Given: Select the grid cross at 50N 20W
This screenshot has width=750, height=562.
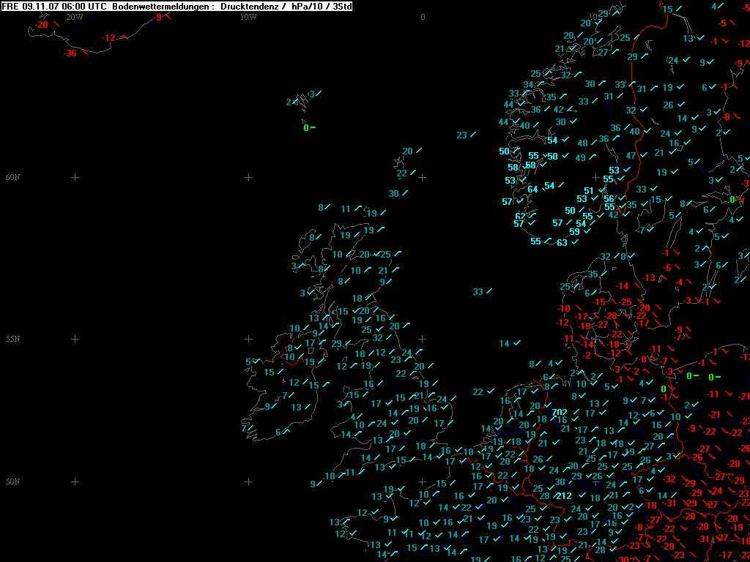Looking at the screenshot, I should (75, 482).
